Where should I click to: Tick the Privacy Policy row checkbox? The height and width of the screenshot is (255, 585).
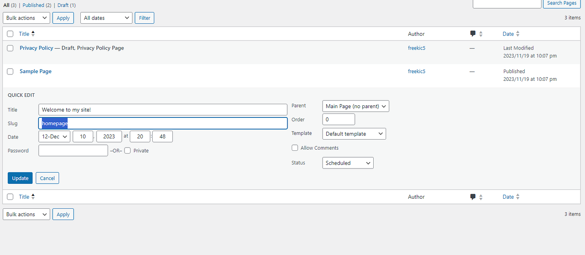pyautogui.click(x=10, y=48)
